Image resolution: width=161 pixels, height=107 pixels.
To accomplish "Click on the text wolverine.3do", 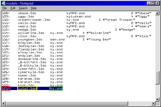I will click(x=31, y=33).
